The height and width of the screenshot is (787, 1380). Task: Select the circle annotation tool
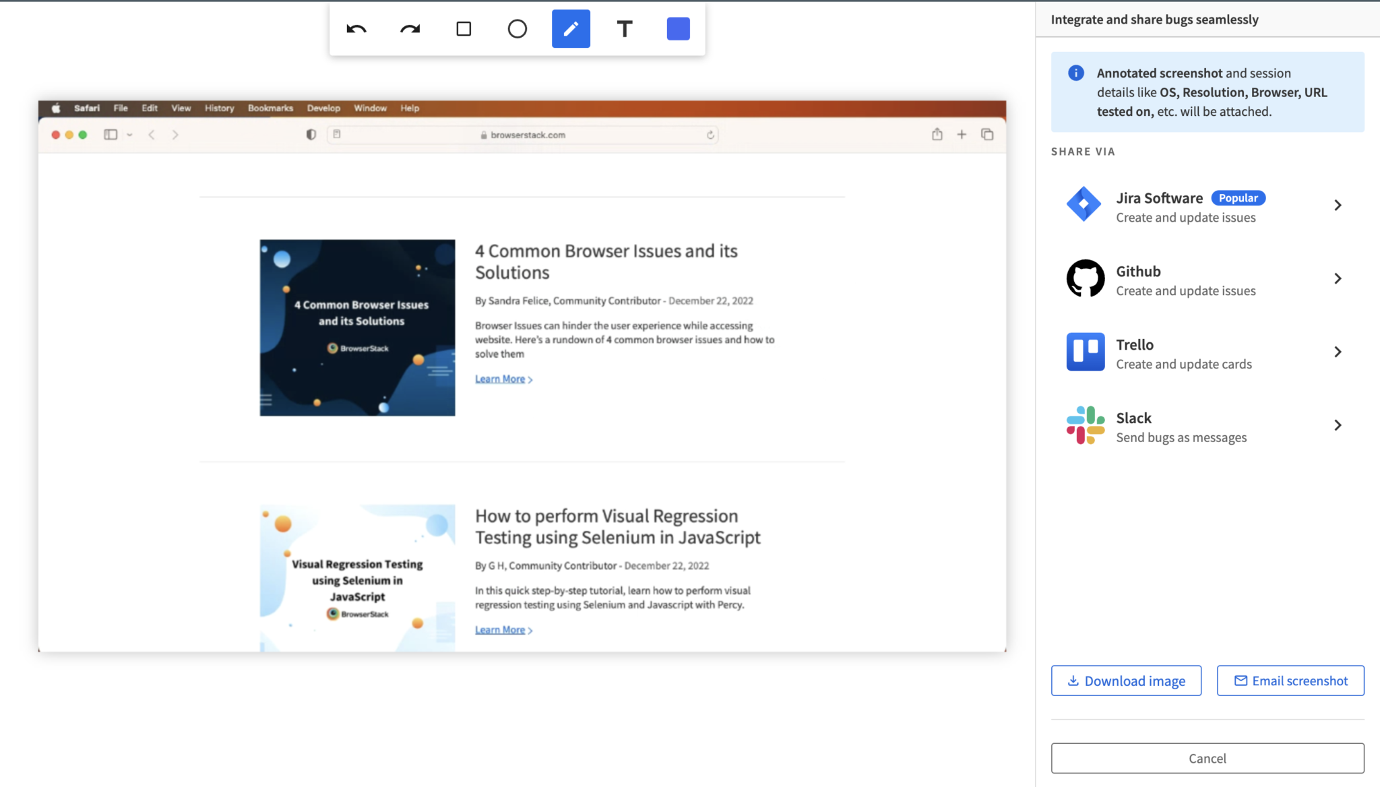[x=517, y=29]
